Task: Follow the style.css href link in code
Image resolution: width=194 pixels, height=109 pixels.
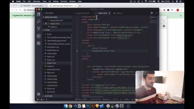Action: pos(122,38)
